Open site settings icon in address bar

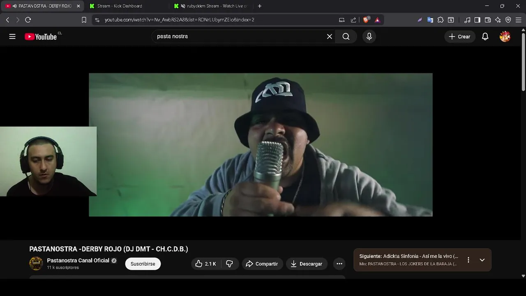tap(97, 20)
